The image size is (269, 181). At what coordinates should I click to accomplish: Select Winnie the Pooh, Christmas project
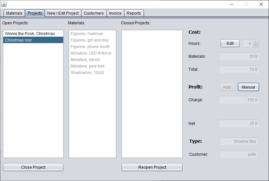(33, 33)
